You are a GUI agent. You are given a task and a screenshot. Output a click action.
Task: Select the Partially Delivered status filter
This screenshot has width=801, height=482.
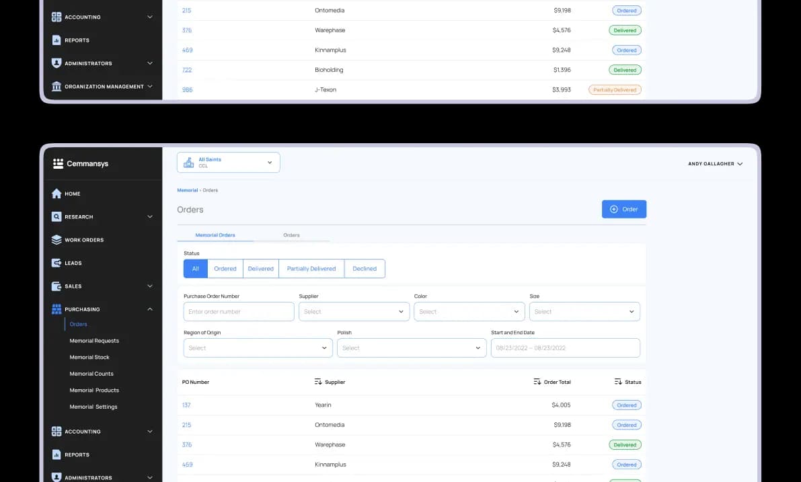(x=311, y=269)
